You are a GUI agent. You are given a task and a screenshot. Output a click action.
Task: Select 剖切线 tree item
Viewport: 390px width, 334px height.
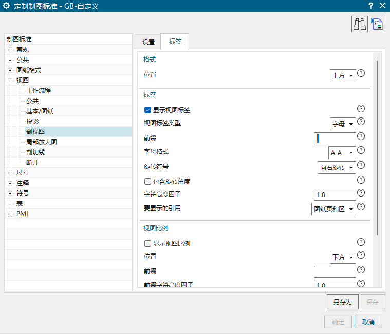tap(35, 152)
